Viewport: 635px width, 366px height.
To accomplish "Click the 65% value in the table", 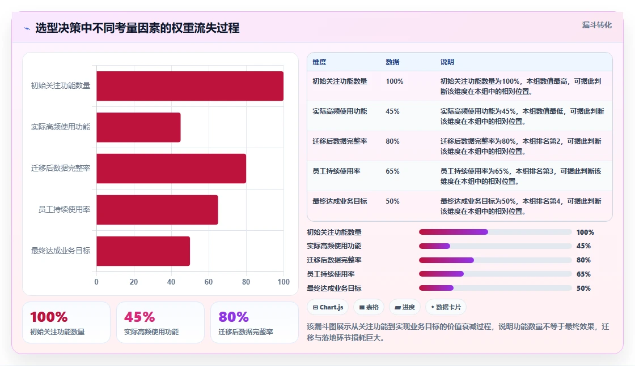I will (392, 171).
